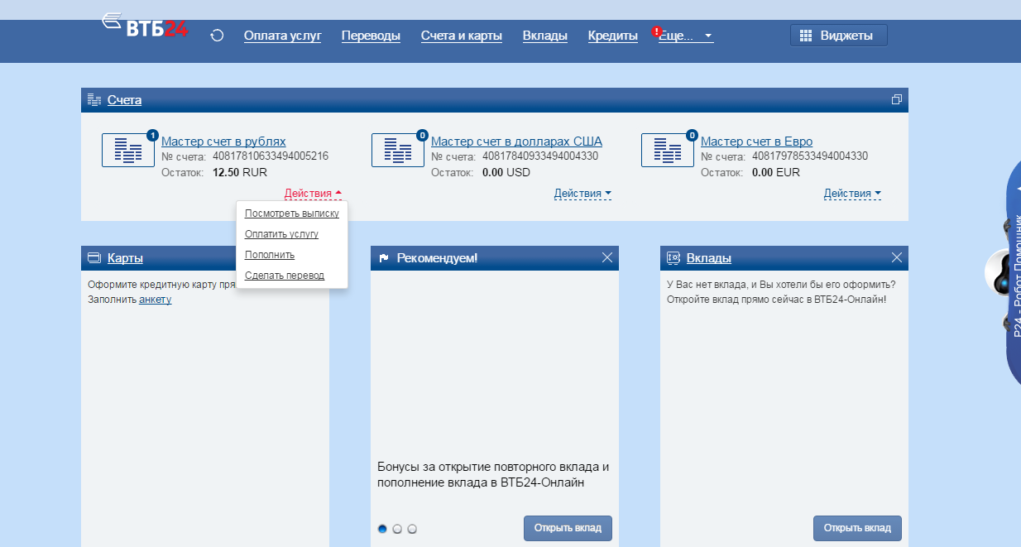Click the VTB24 logo
The height and width of the screenshot is (547, 1021).
pos(146,26)
